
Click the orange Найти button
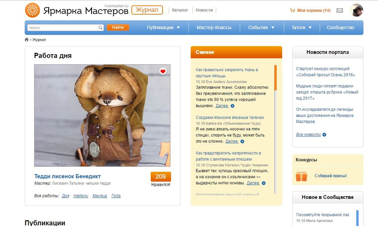tap(118, 28)
